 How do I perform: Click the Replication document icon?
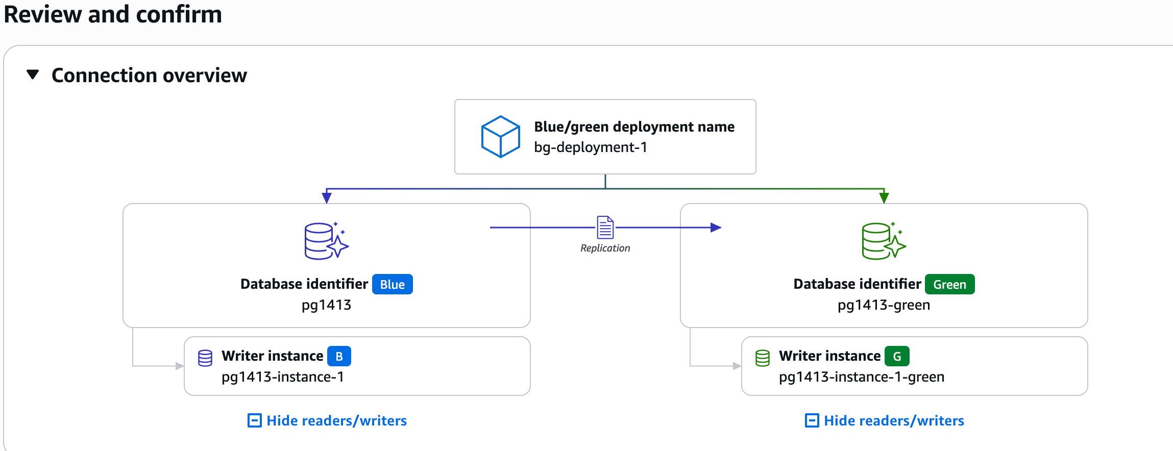[605, 228]
